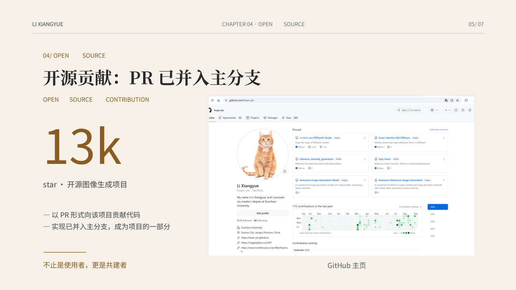Open the Krea2-Identity-Edit-Diffusers repository link
The width and height of the screenshot is (516, 290).
(394, 138)
